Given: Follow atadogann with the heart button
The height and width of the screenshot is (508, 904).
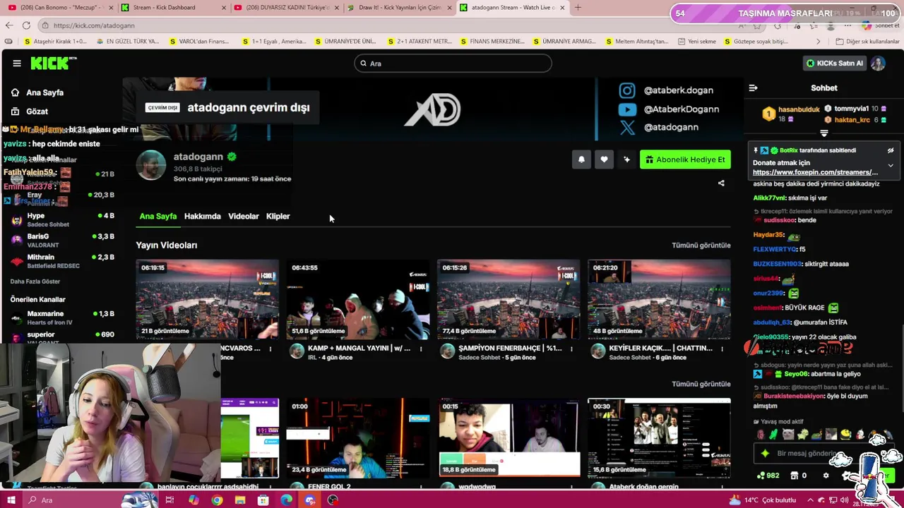Looking at the screenshot, I should pos(604,159).
